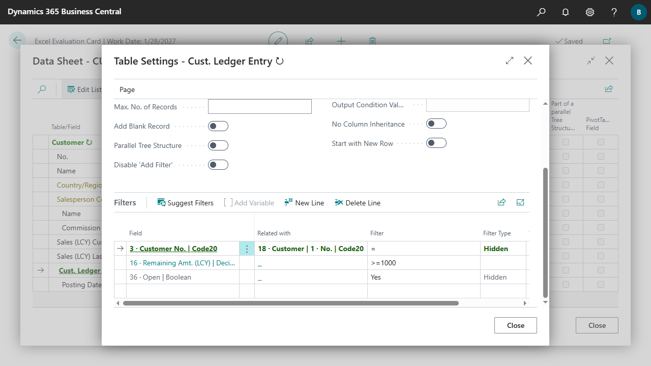Toggle Parallel Tree Structure switch
651x366 pixels.
pos(218,145)
